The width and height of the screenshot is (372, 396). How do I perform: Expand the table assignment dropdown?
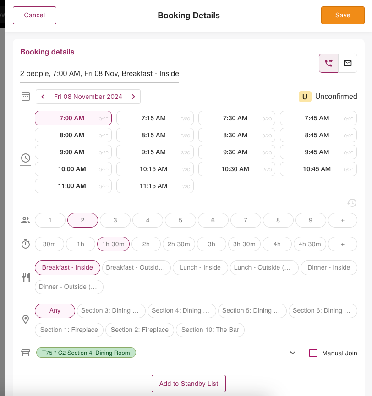(292, 353)
